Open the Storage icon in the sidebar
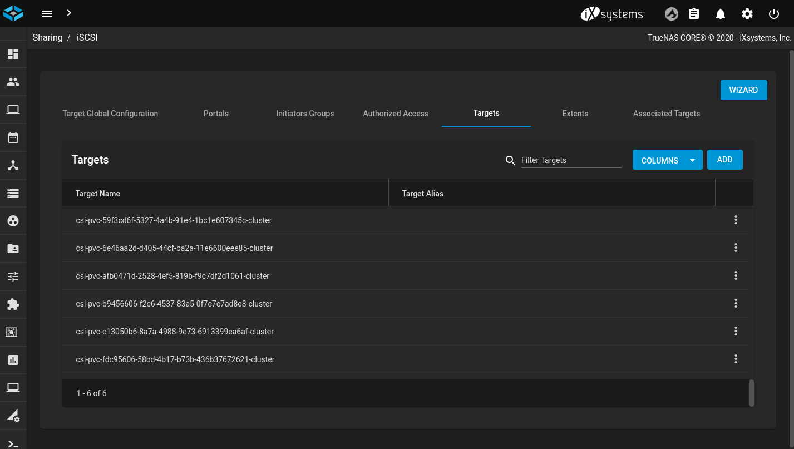Image resolution: width=794 pixels, height=449 pixels. 13,193
